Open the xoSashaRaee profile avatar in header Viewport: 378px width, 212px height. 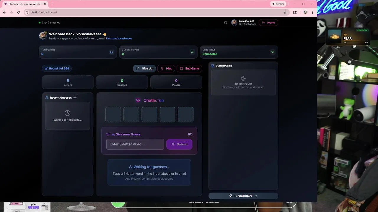coord(234,23)
